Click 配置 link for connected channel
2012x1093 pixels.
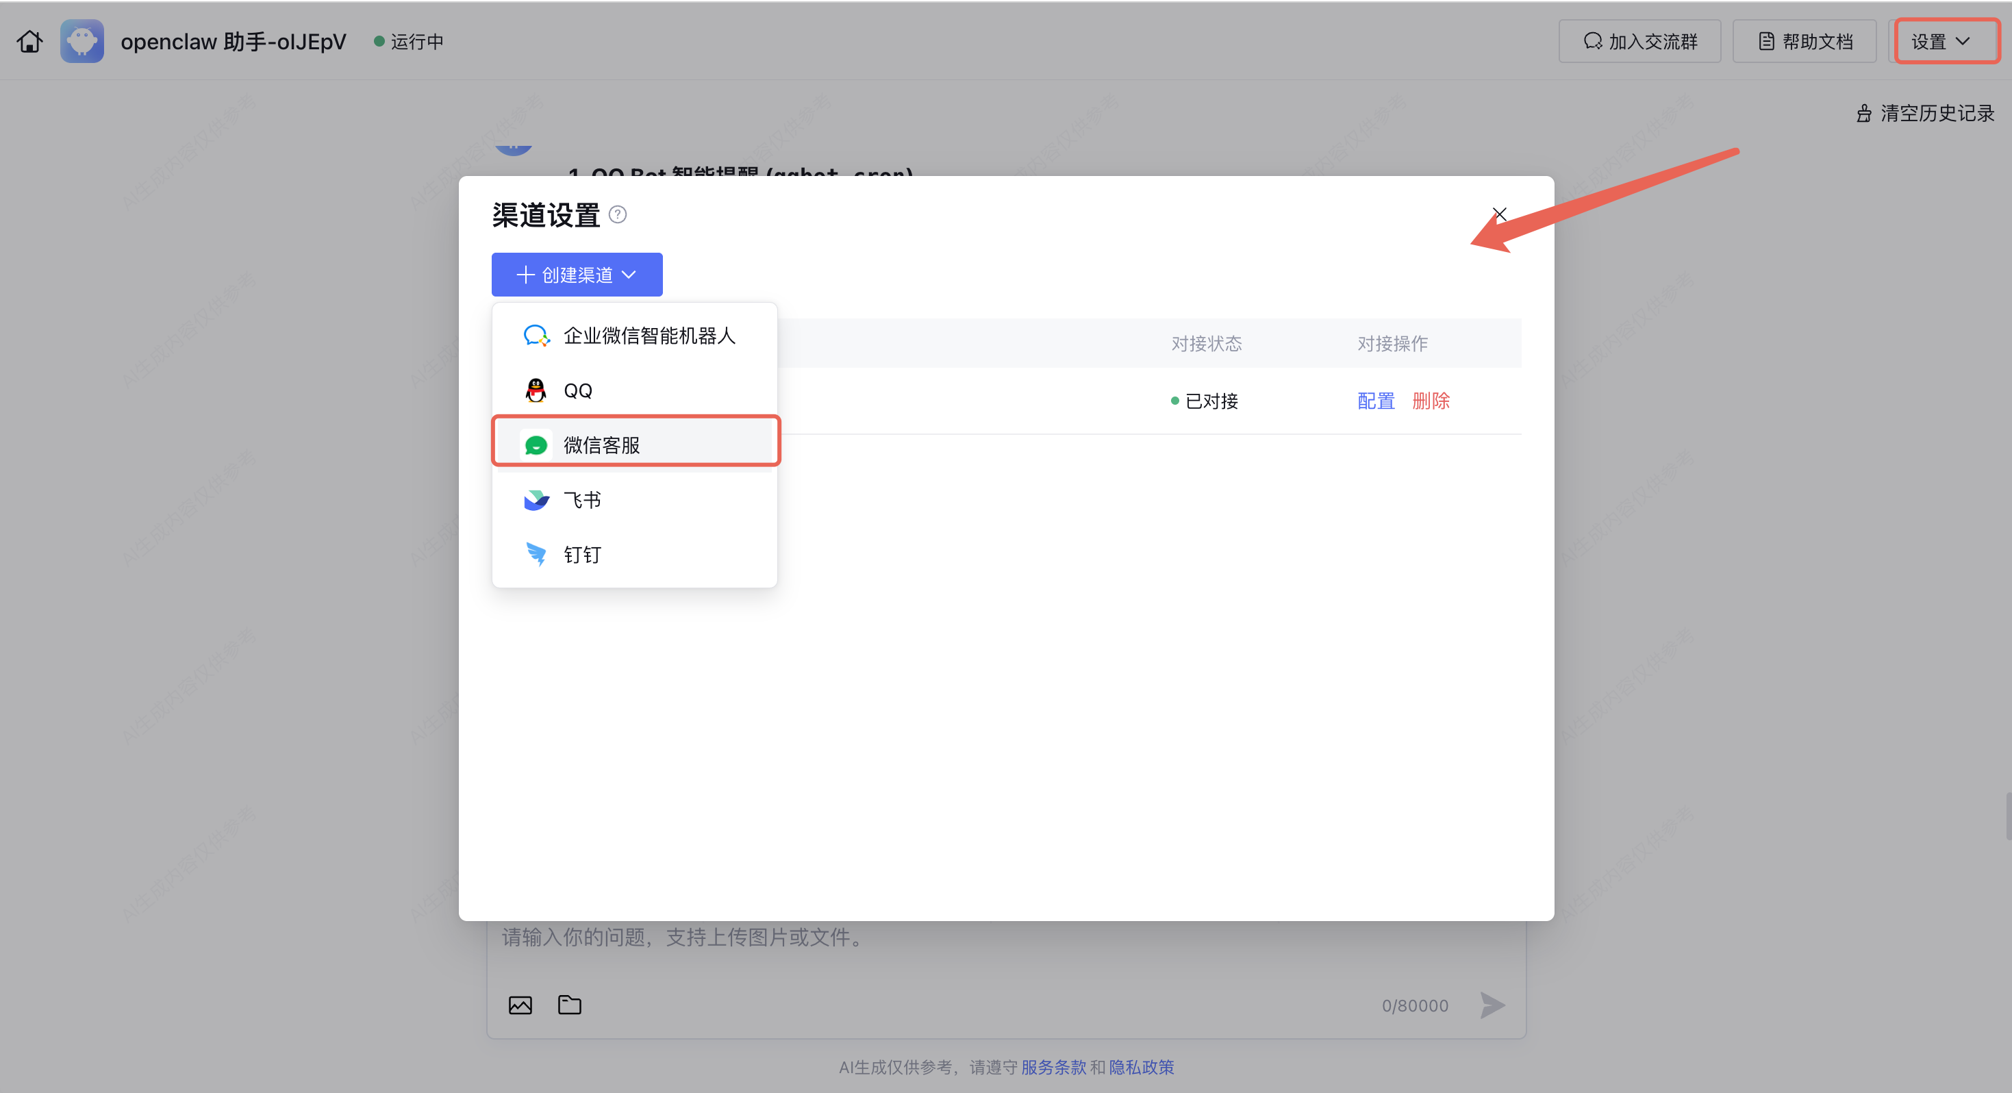coord(1375,401)
